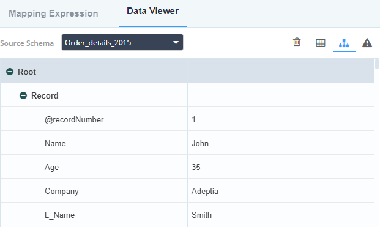Open the Order_details_2015 source schema dropdown

[122, 42]
